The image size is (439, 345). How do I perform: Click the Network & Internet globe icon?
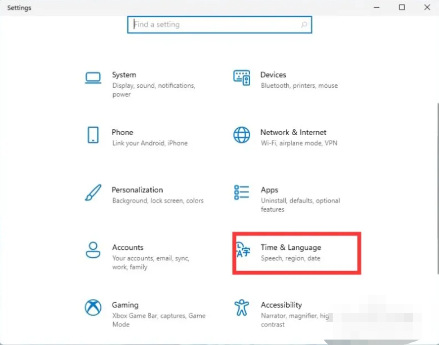coord(241,135)
